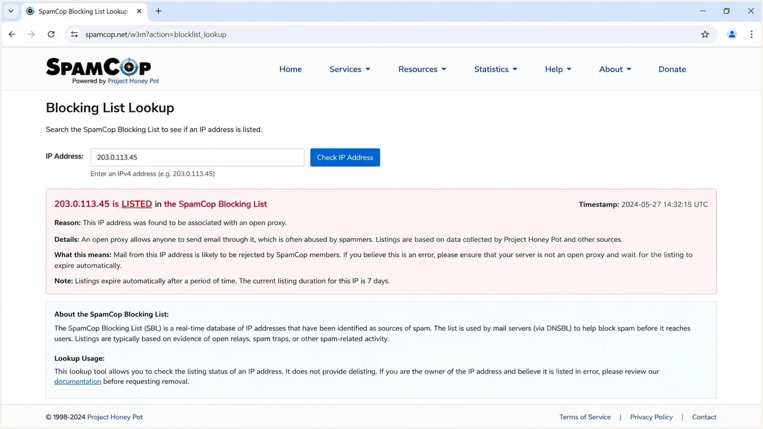Open a new tab with the plus icon

(158, 11)
